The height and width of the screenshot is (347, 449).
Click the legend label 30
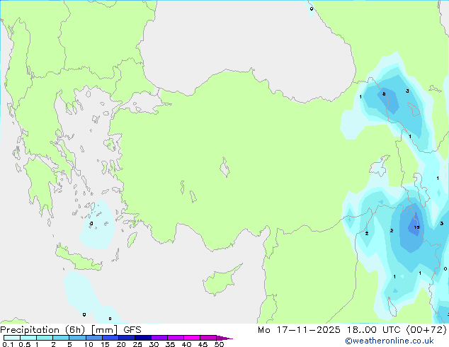coord(154,344)
